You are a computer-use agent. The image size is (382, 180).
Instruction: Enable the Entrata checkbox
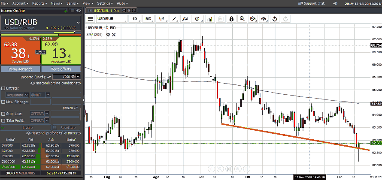click(x=3, y=88)
